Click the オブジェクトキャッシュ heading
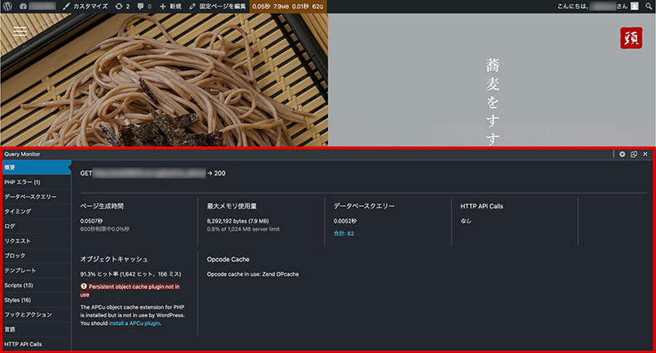656x353 pixels. [114, 259]
